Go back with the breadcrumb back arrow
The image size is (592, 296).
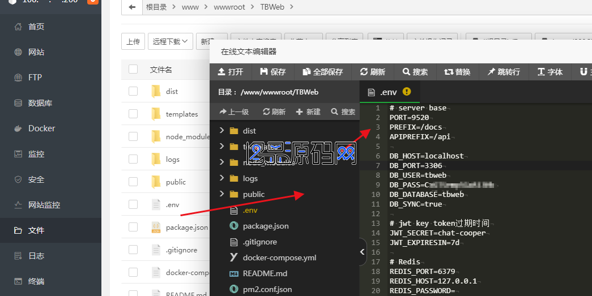pyautogui.click(x=132, y=7)
